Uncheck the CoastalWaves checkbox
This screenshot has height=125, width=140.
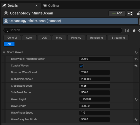(81, 66)
